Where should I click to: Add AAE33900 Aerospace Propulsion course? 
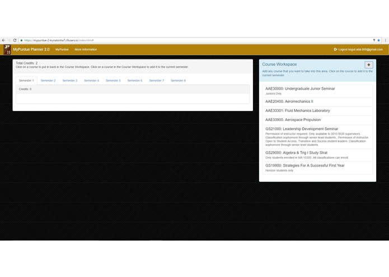[x=317, y=120]
